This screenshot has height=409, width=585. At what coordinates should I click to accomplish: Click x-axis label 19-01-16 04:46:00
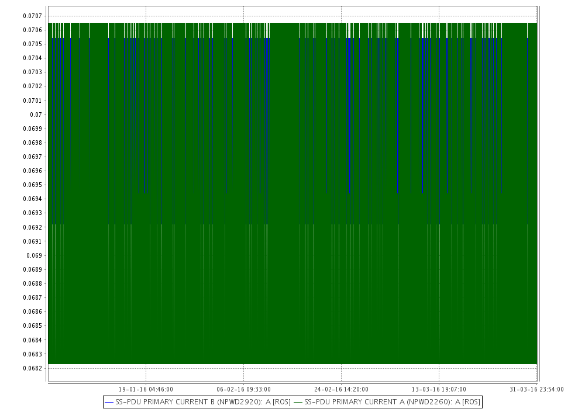pos(146,389)
